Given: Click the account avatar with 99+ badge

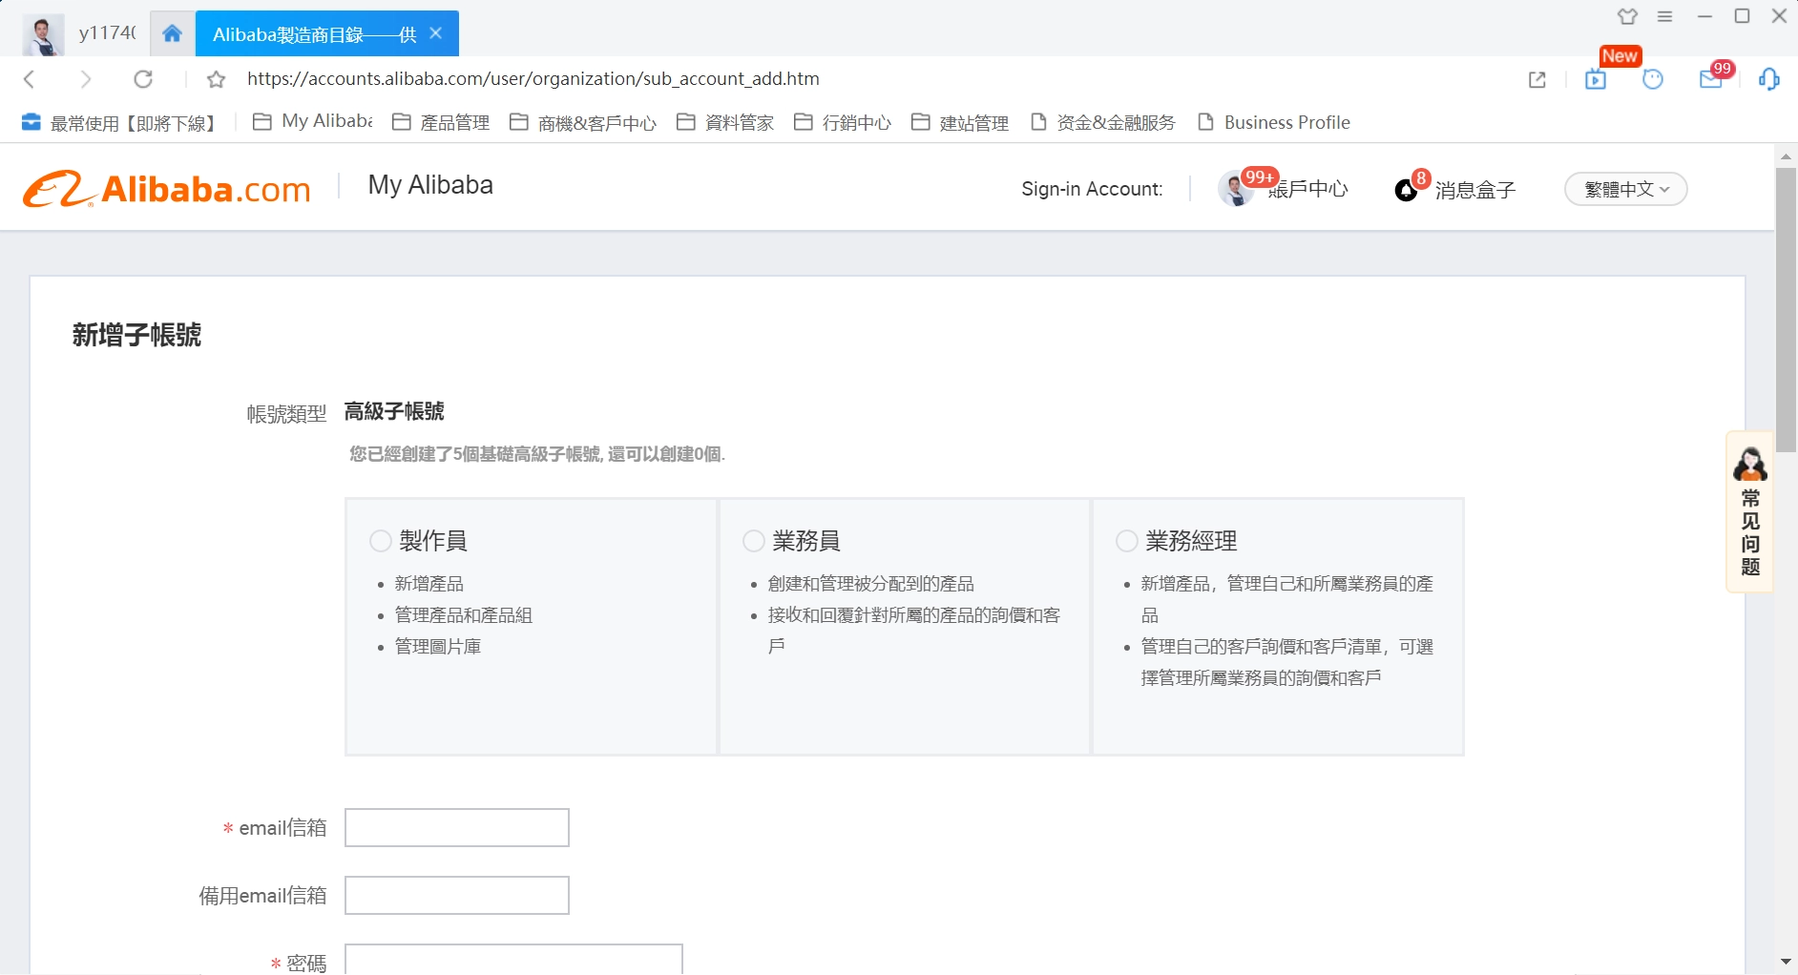Looking at the screenshot, I should coord(1237,189).
